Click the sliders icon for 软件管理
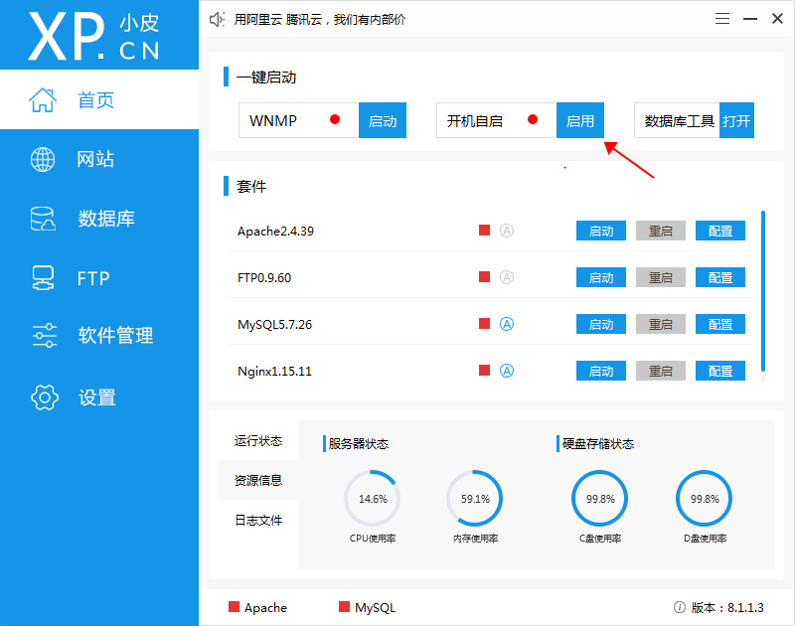The height and width of the screenshot is (626, 795). [x=45, y=335]
